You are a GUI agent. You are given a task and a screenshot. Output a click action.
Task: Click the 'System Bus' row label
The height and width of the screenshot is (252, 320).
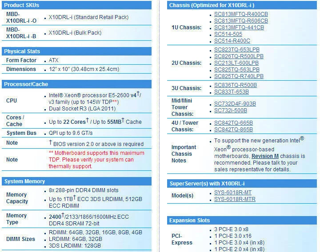(21, 133)
